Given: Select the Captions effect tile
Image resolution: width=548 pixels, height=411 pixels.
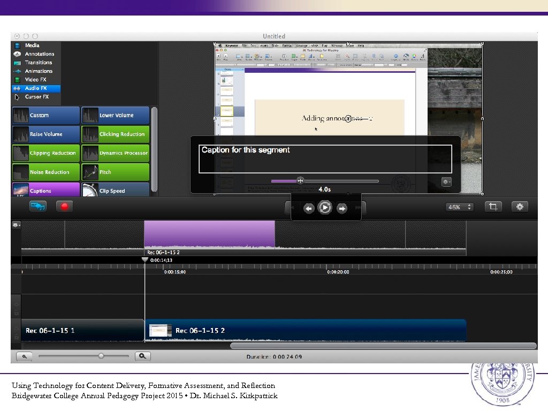Looking at the screenshot, I should (45, 190).
